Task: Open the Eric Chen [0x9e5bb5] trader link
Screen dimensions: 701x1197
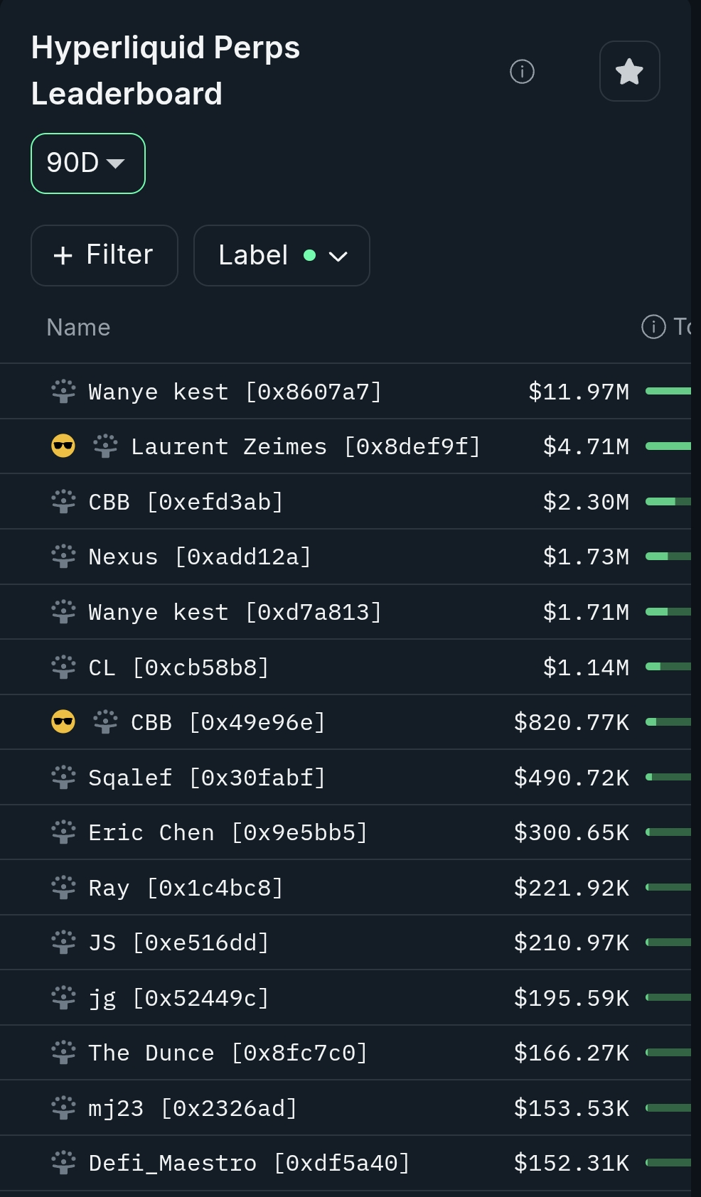Action: click(228, 832)
